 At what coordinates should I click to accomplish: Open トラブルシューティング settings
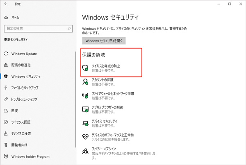24,99
